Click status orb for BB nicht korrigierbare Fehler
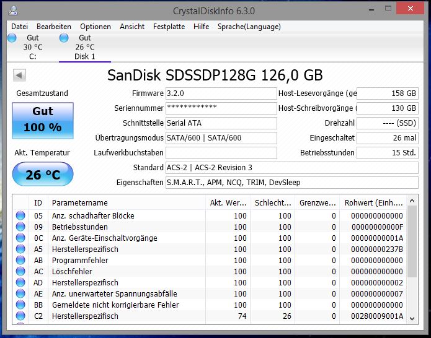Viewport: 431px width, 338px height. coord(20,305)
